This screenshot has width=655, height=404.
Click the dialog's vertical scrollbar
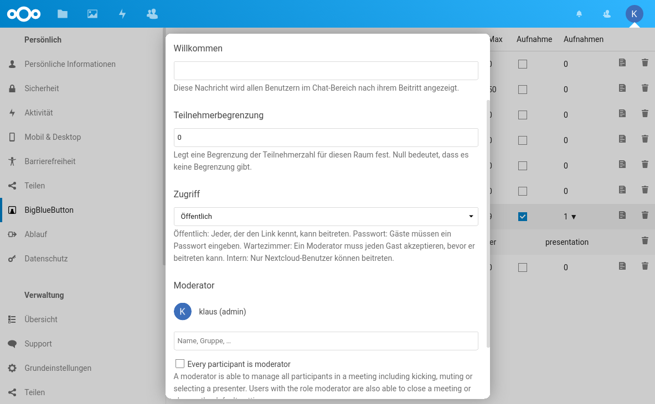pyautogui.click(x=488, y=221)
